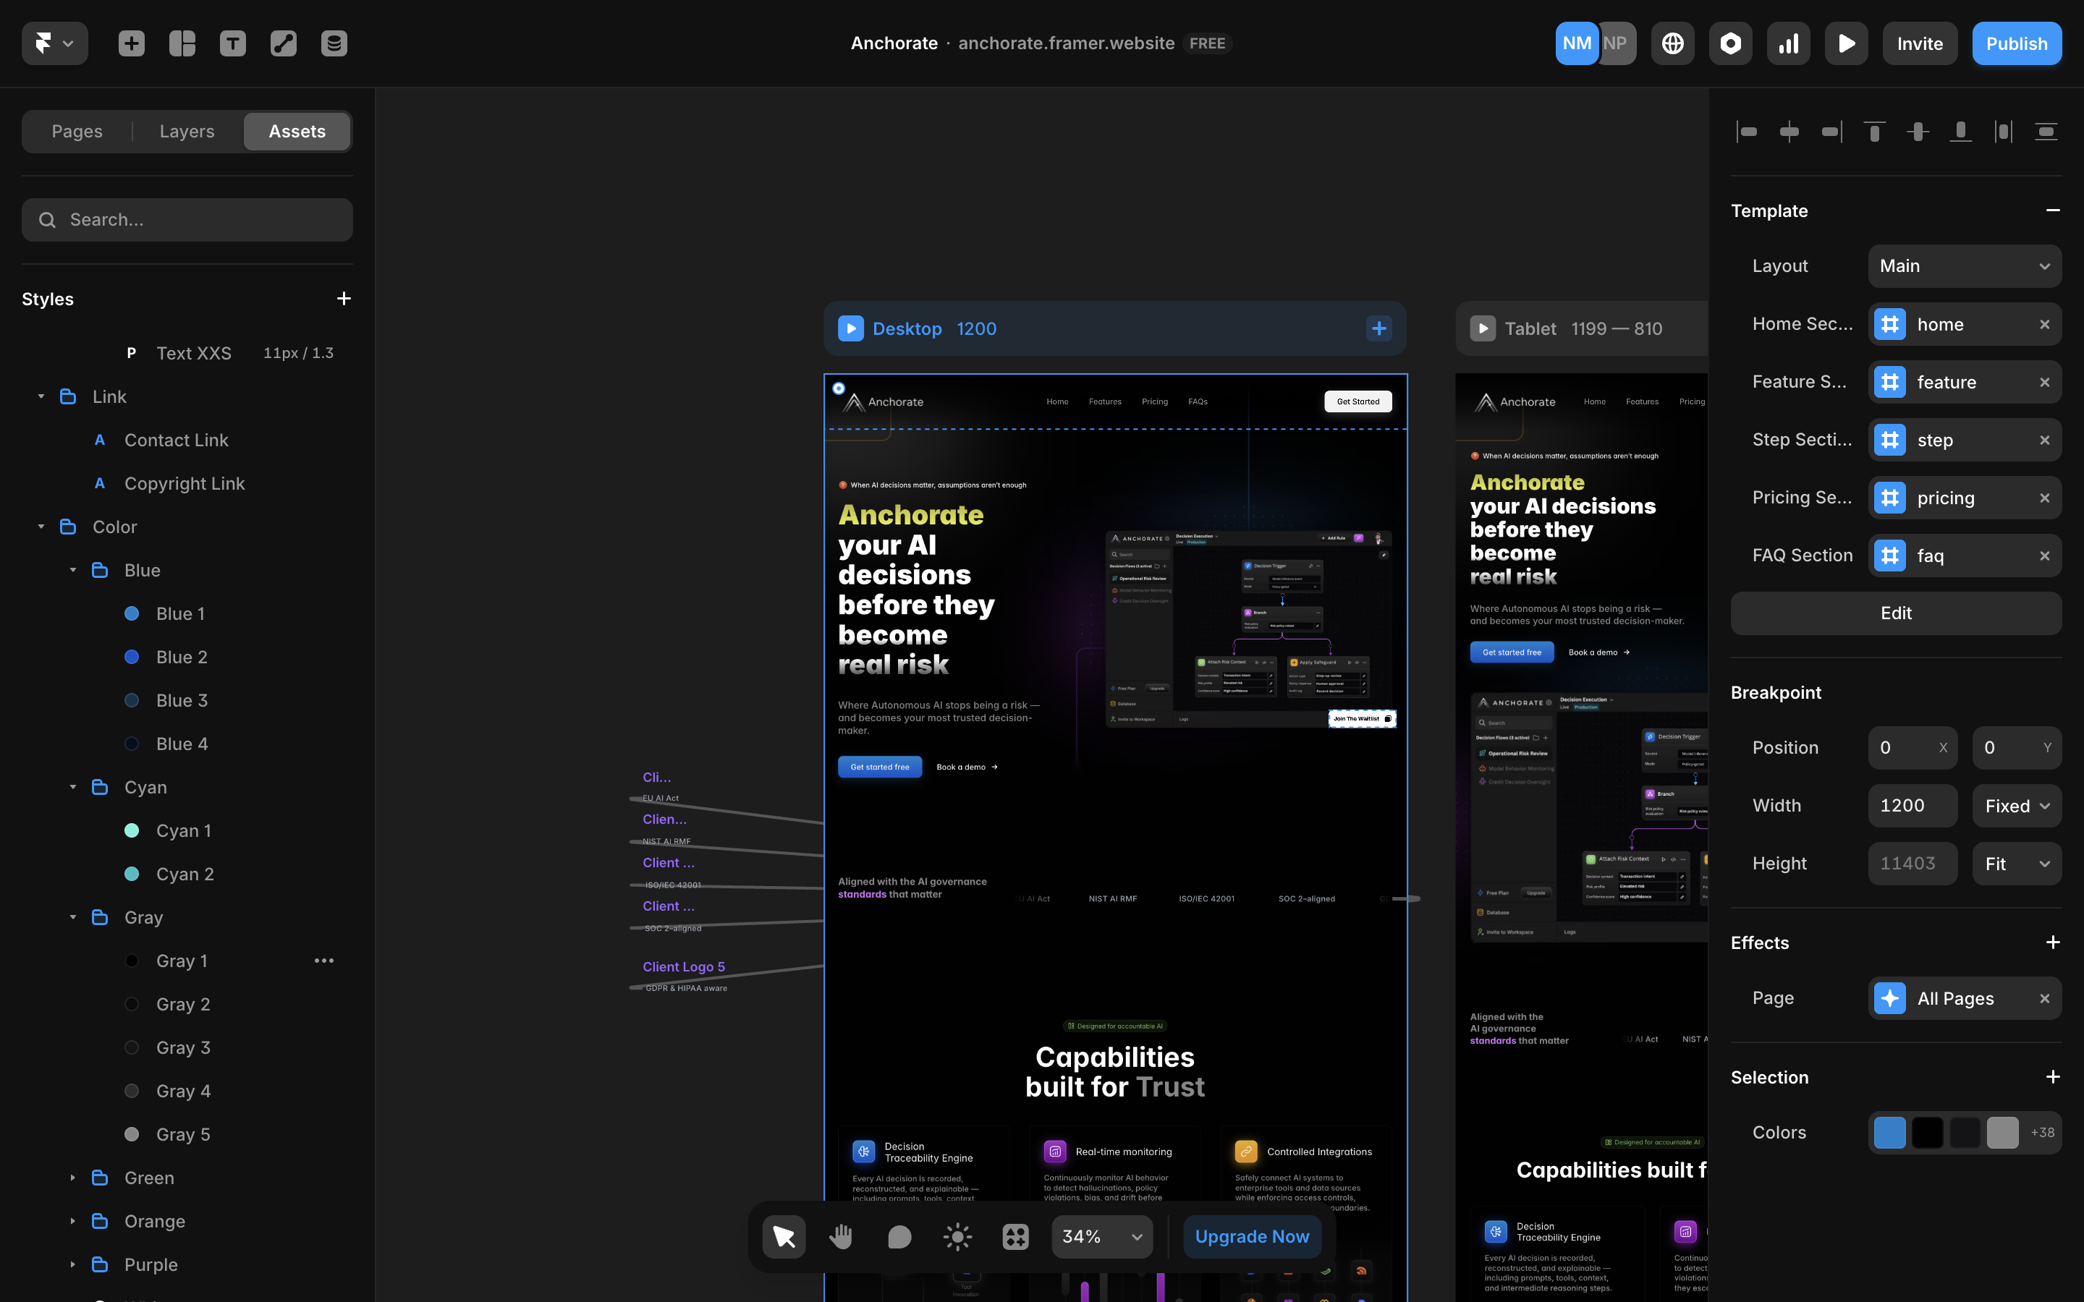Click the blue swatch in Selection Colors
The height and width of the screenshot is (1302, 2084).
pyautogui.click(x=1889, y=1132)
